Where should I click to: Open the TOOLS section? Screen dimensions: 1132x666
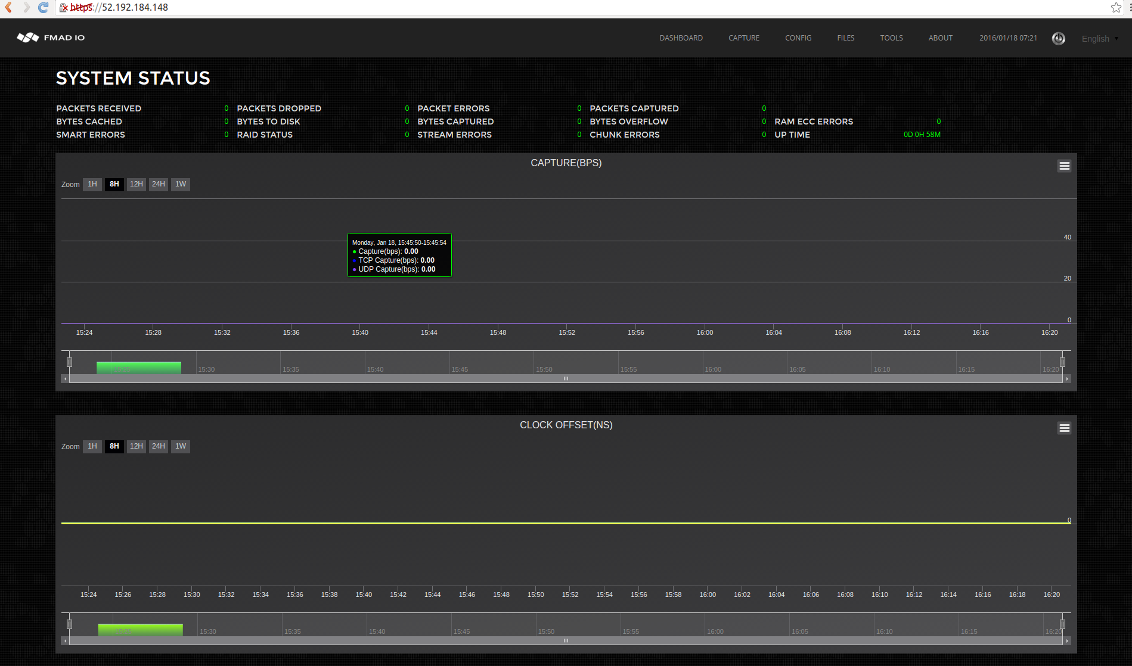(x=891, y=38)
